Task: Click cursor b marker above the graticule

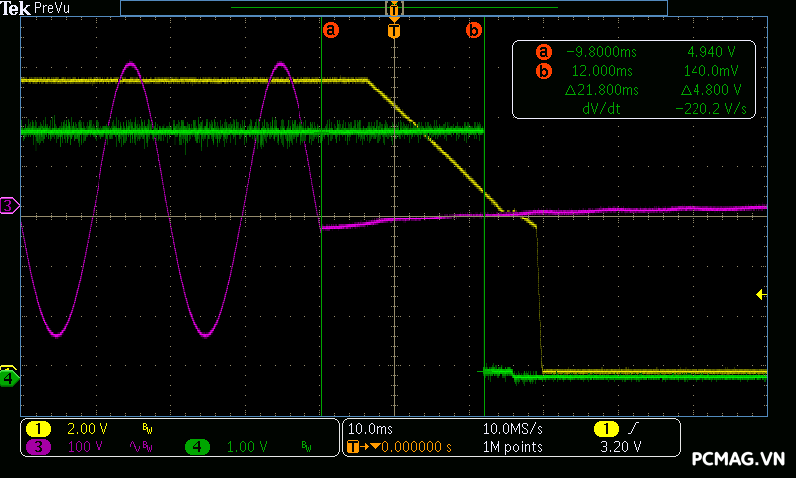Action: coord(474,30)
